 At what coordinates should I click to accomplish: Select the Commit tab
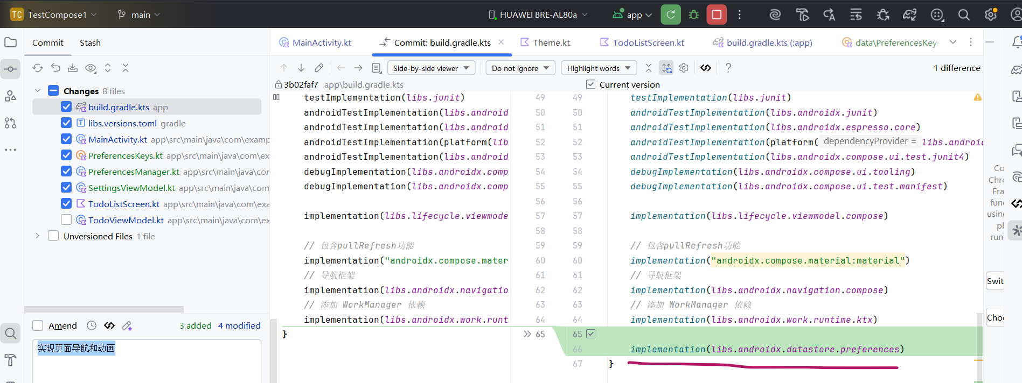[48, 42]
